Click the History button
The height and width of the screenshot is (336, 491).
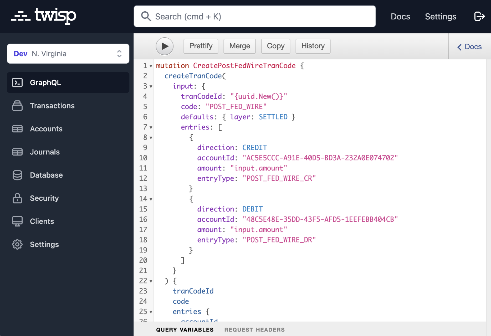pyautogui.click(x=313, y=46)
